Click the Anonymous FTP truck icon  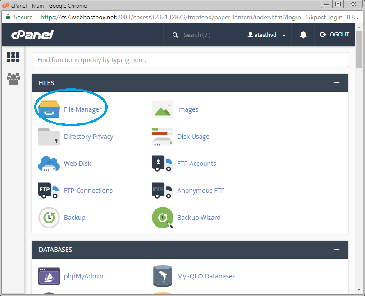(x=163, y=191)
